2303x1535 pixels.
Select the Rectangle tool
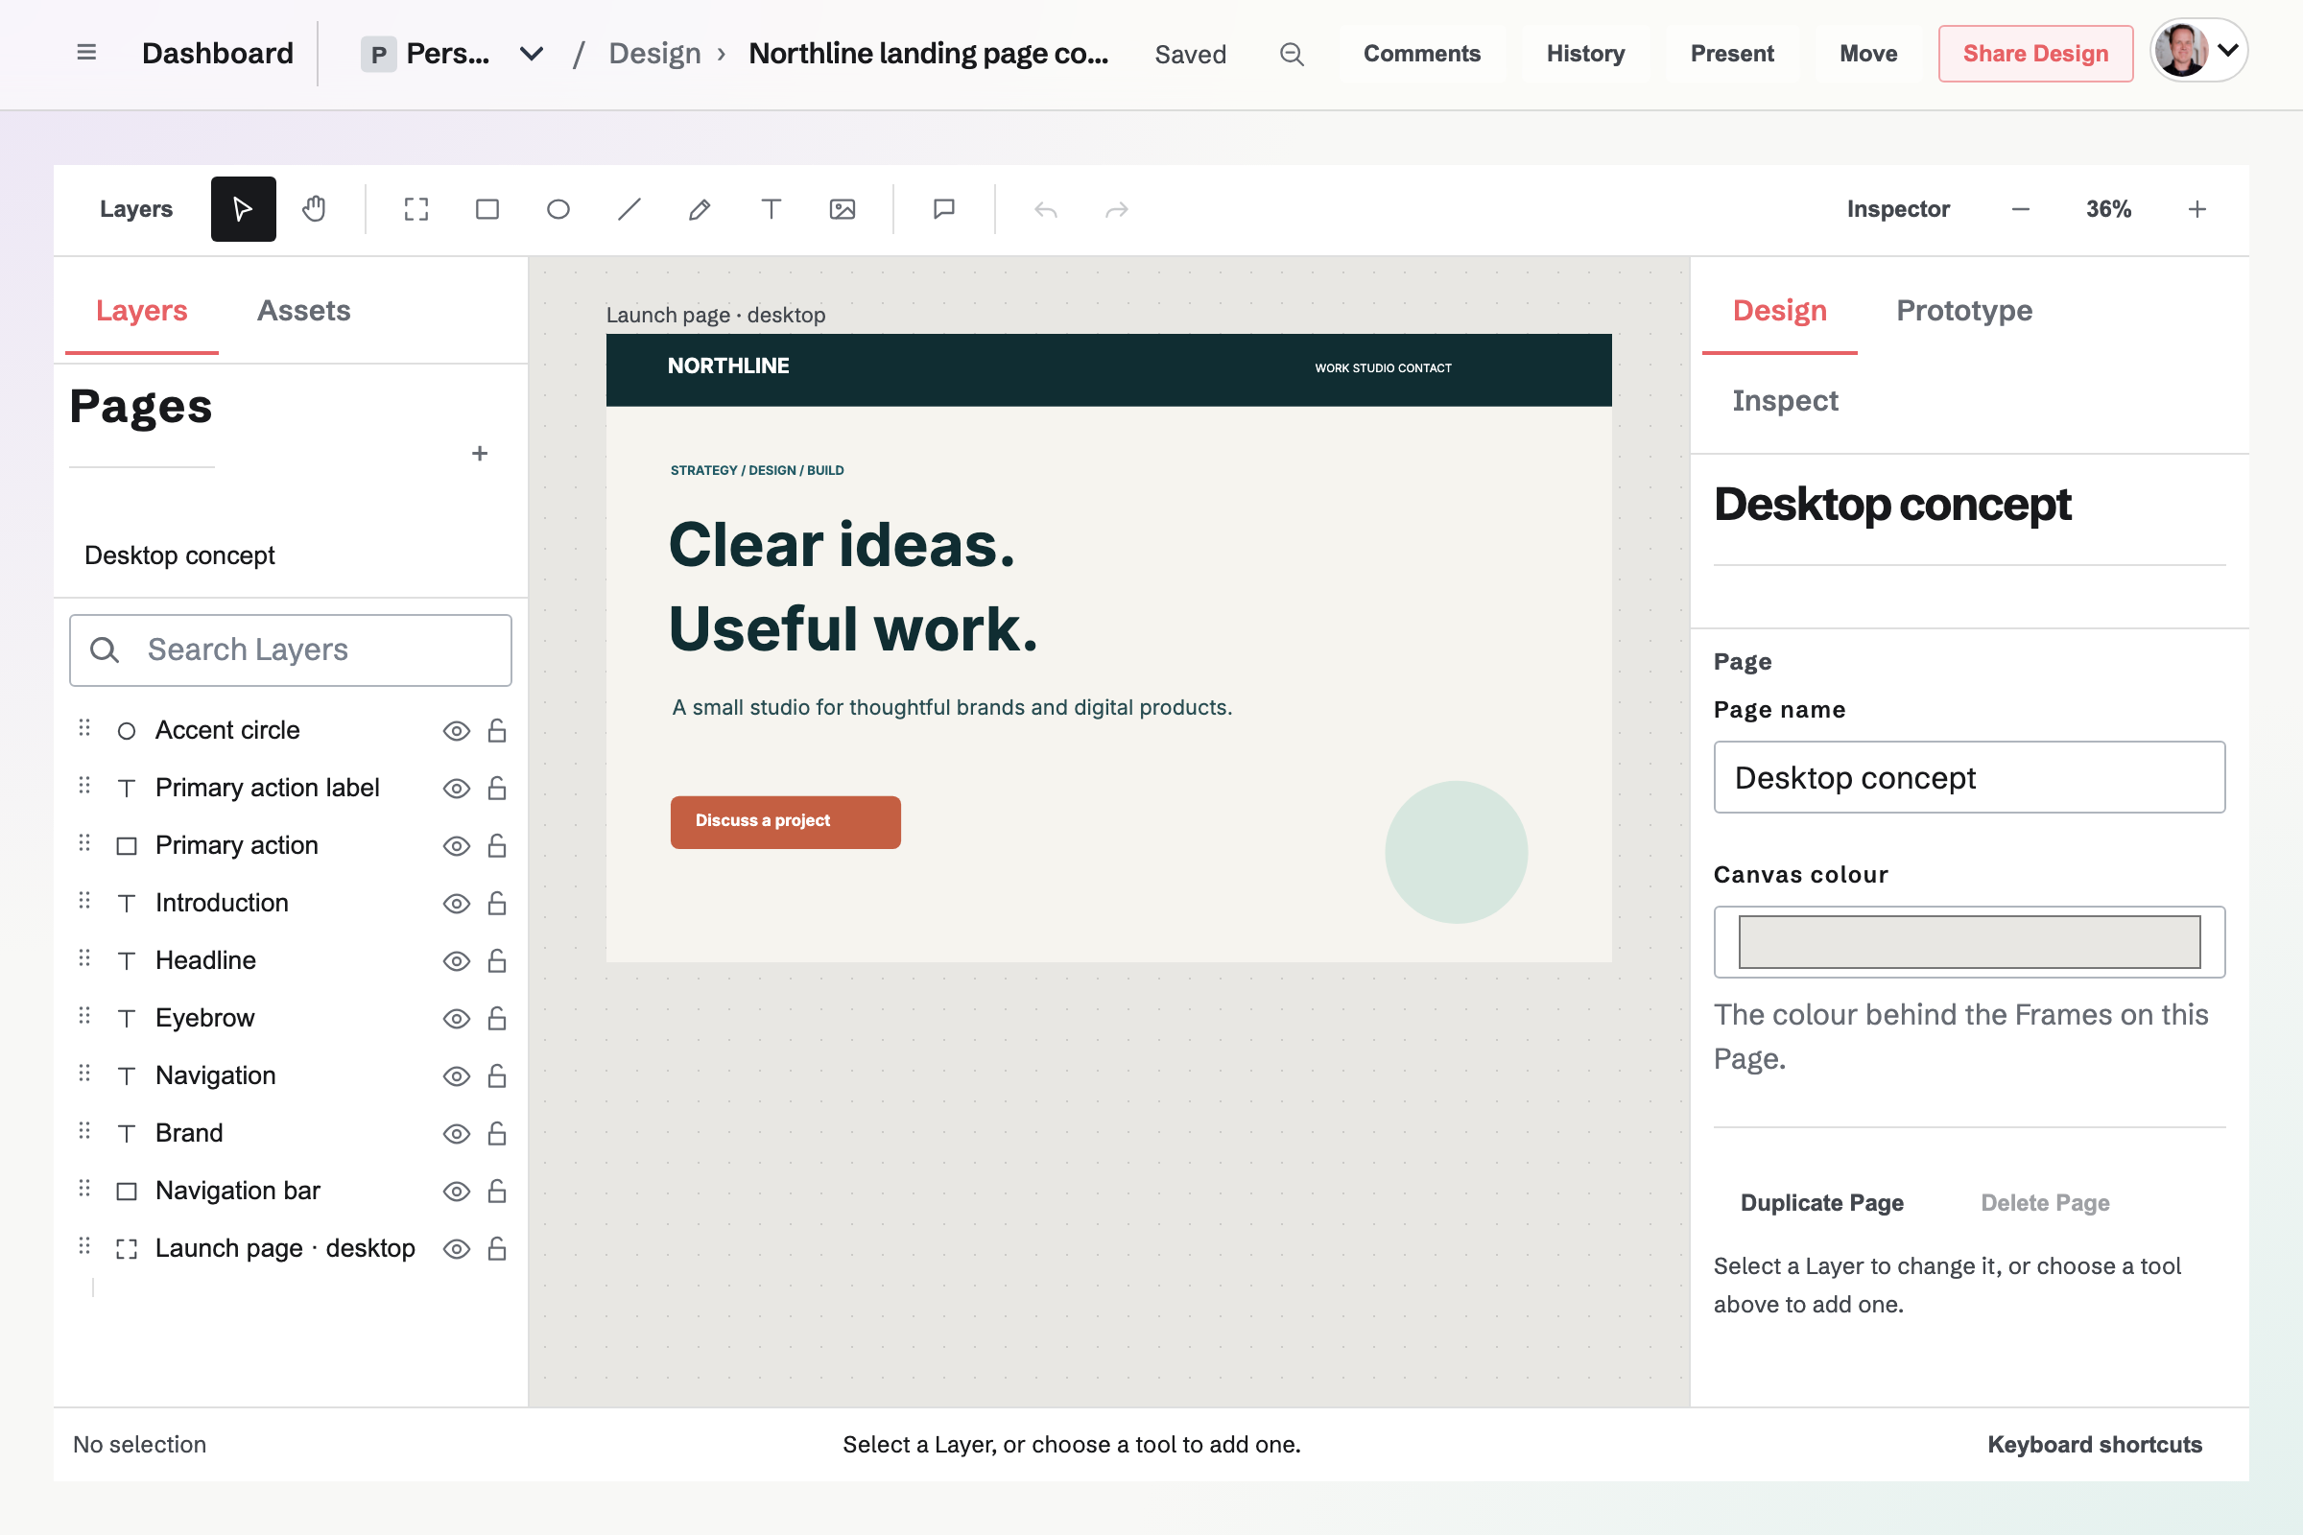tap(487, 208)
